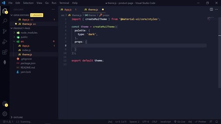Click the notifications bell in status bar
The height and width of the screenshot is (124, 221).
217,122
